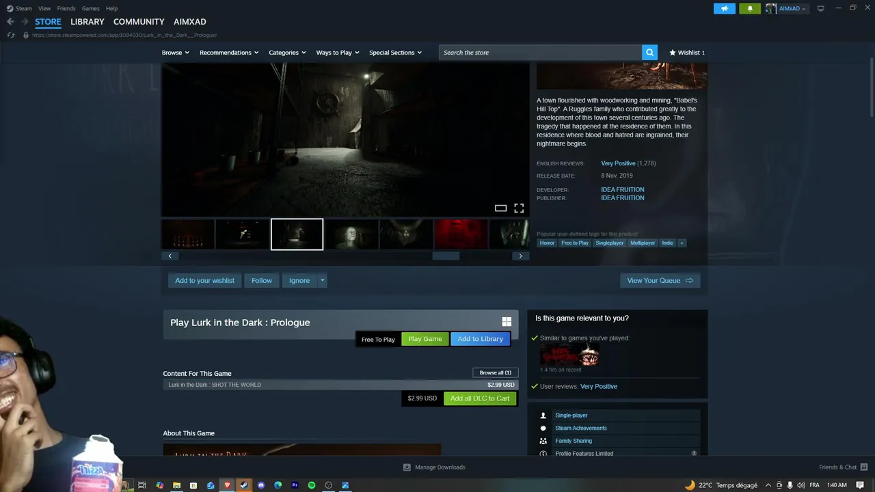Click the store search field
This screenshot has height=492, width=875.
[540, 53]
